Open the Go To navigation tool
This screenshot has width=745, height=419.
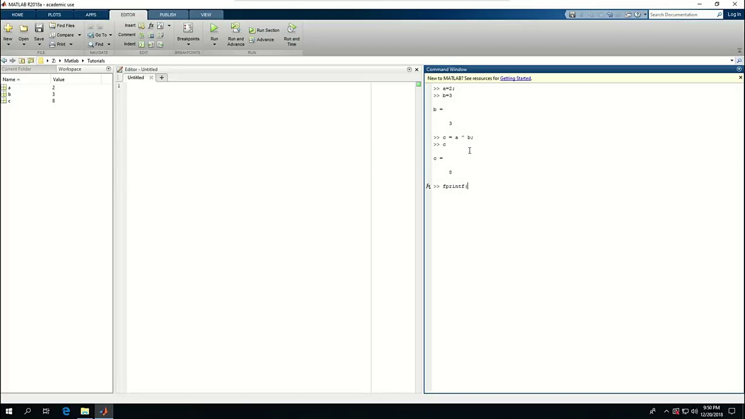pyautogui.click(x=98, y=35)
